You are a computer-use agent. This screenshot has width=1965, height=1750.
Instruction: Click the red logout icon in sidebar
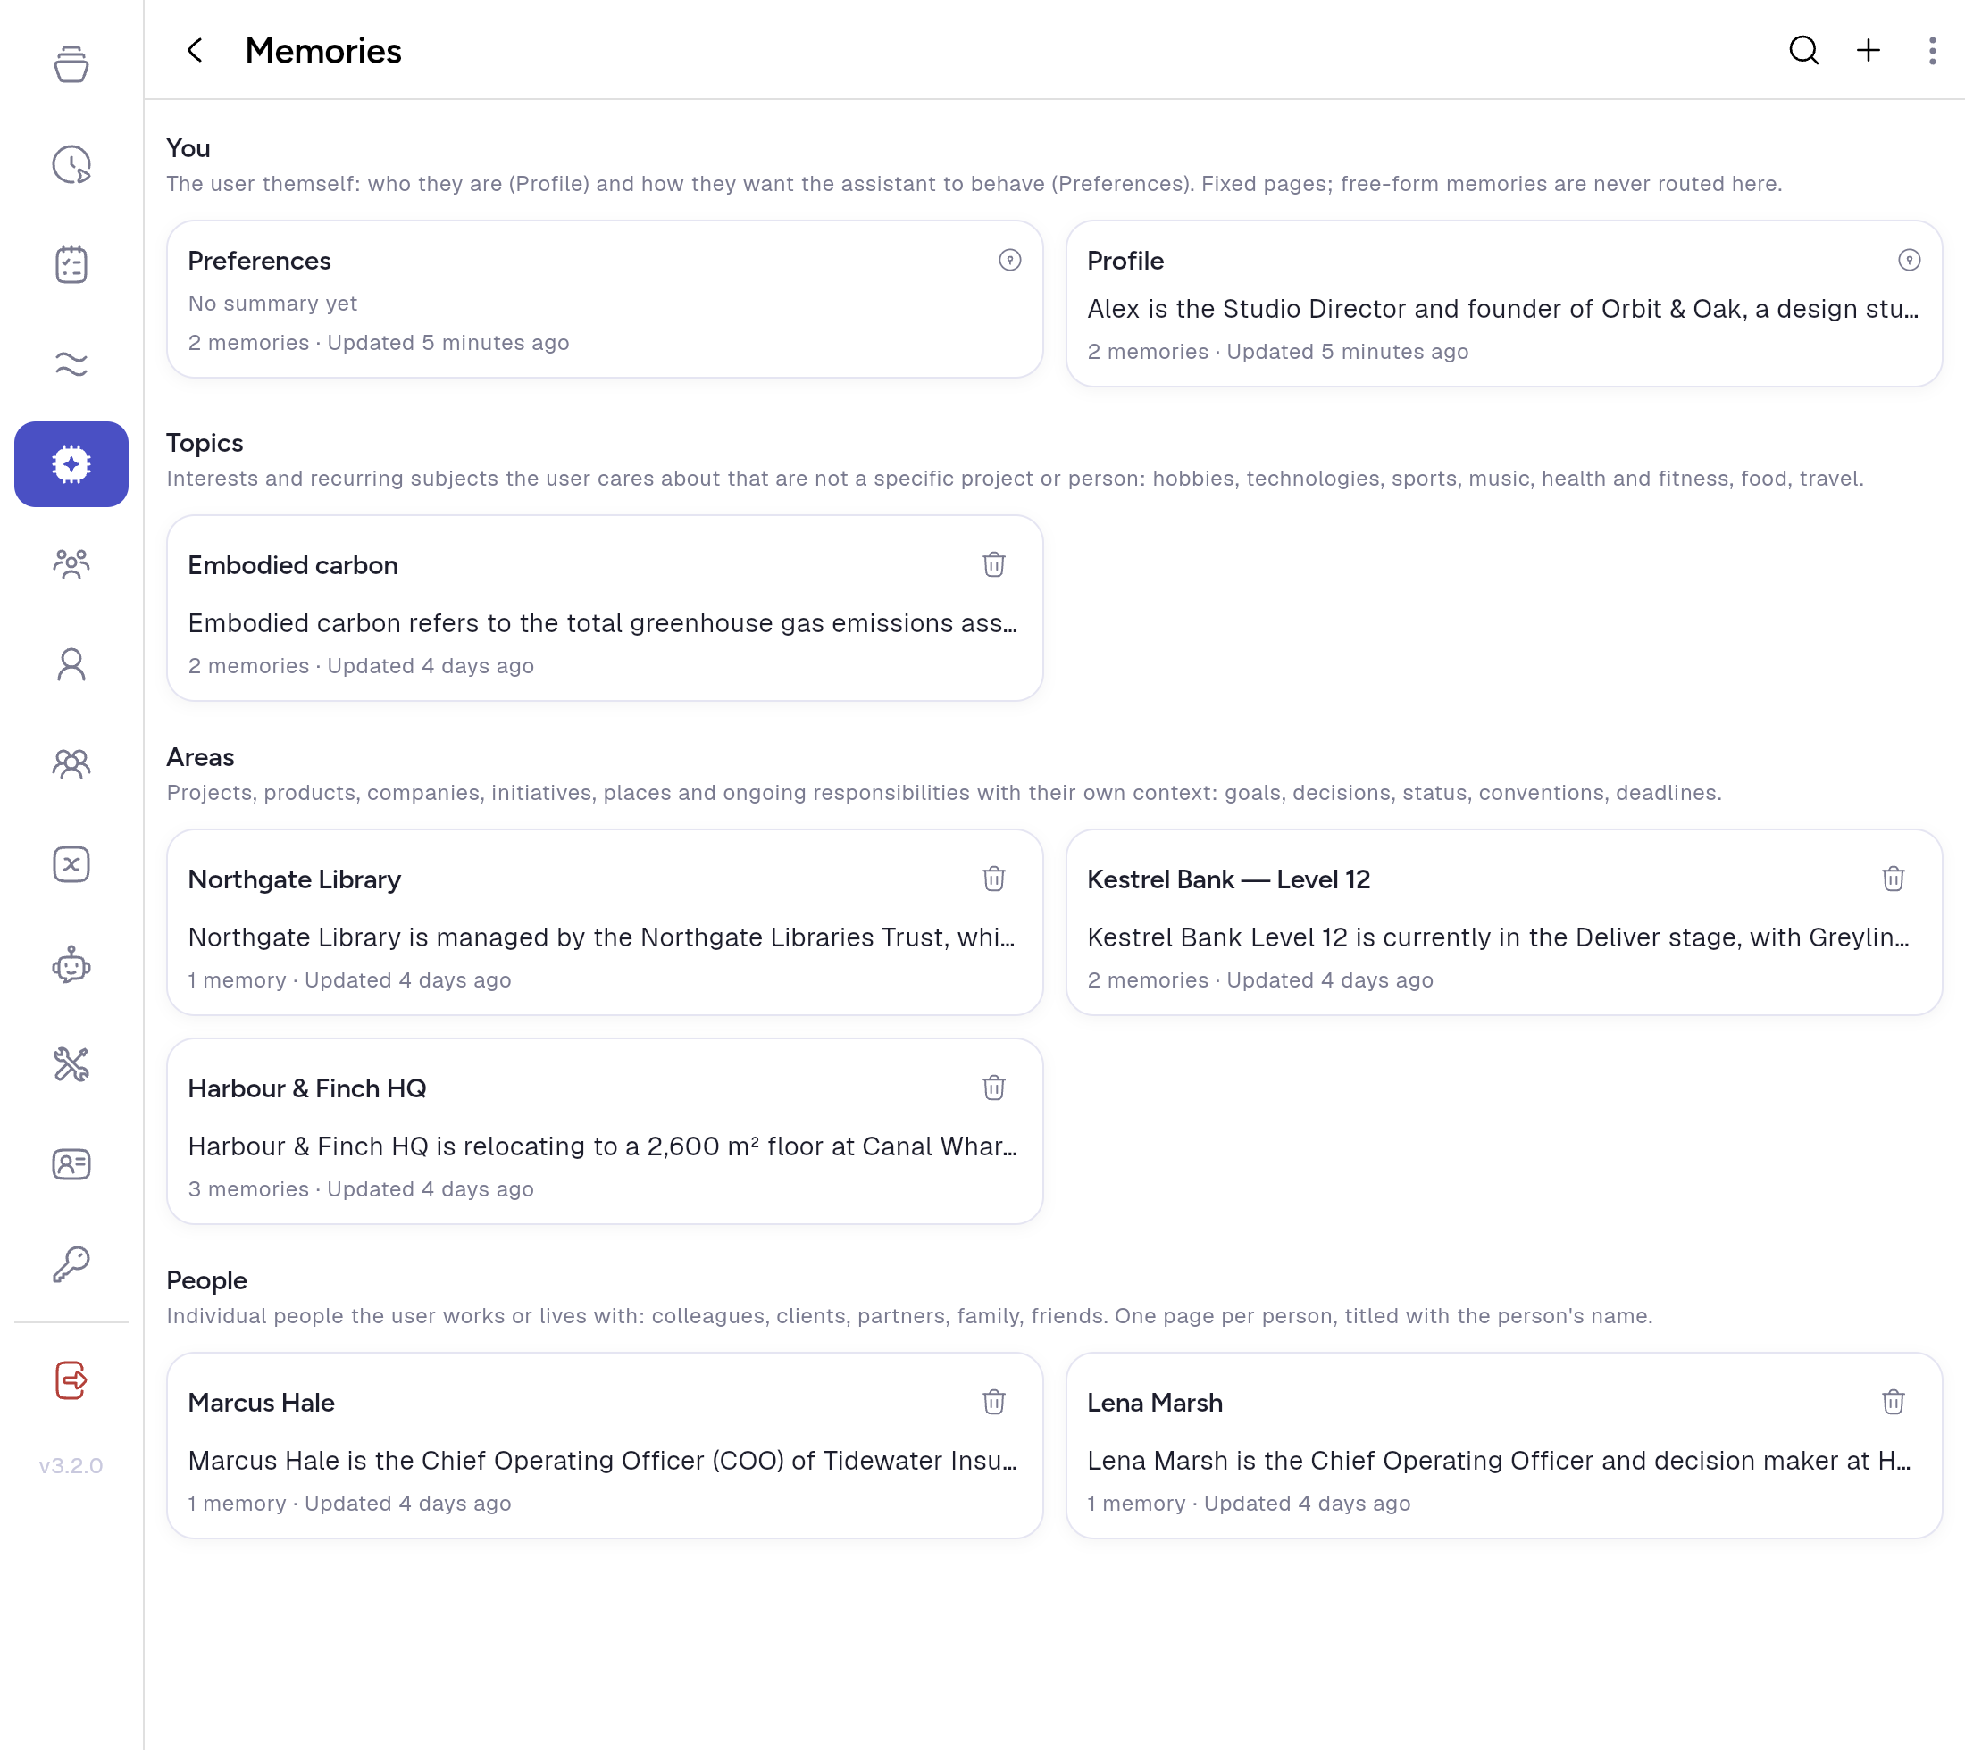coord(71,1379)
